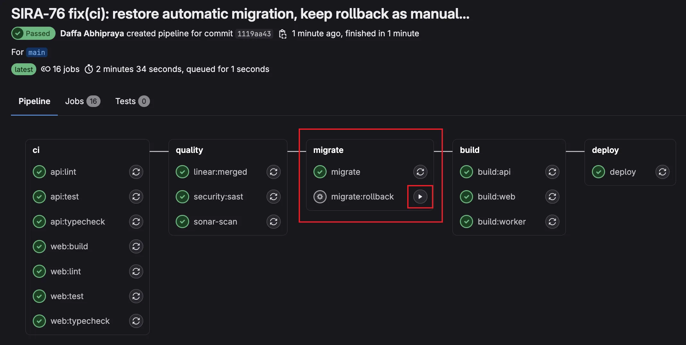Click the latest pipeline badge
Image resolution: width=686 pixels, height=345 pixels.
(x=23, y=69)
